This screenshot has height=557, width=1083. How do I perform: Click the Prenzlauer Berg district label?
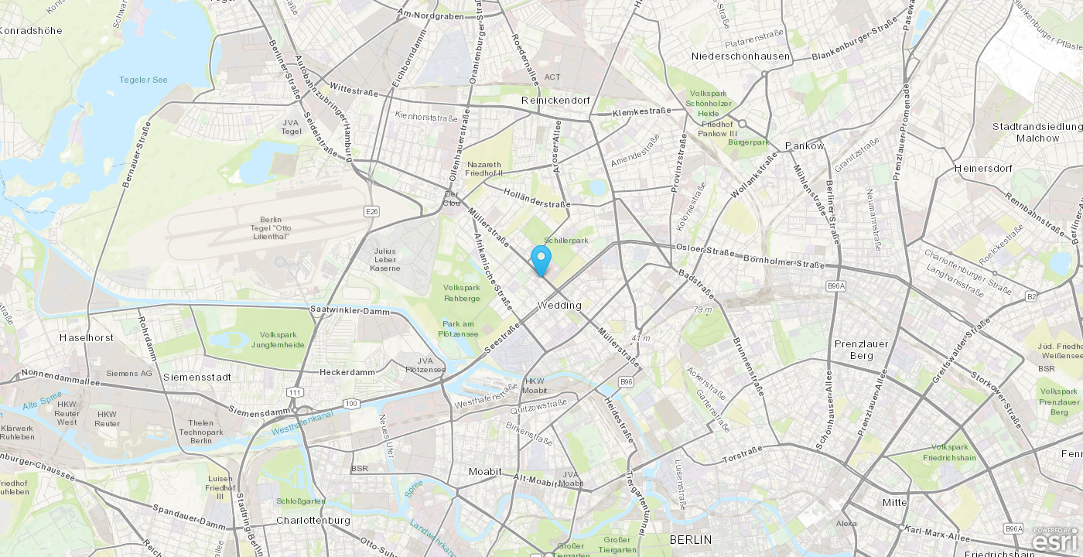[x=861, y=350]
